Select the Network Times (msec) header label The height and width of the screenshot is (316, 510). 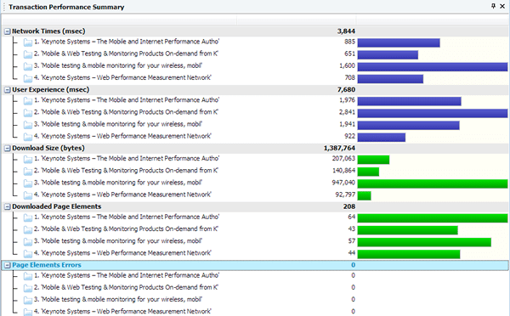pyautogui.click(x=48, y=31)
